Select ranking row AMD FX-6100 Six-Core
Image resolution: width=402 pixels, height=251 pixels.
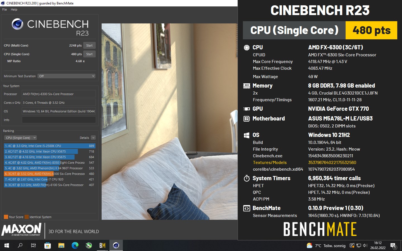(x=50, y=185)
